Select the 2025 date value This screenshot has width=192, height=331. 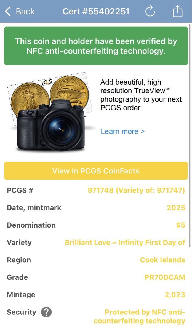(176, 208)
